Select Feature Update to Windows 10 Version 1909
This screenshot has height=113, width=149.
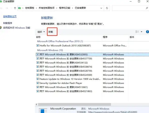pos(70,79)
